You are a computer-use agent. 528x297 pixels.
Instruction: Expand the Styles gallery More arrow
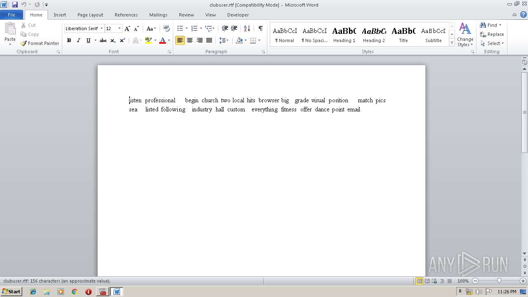(x=452, y=43)
